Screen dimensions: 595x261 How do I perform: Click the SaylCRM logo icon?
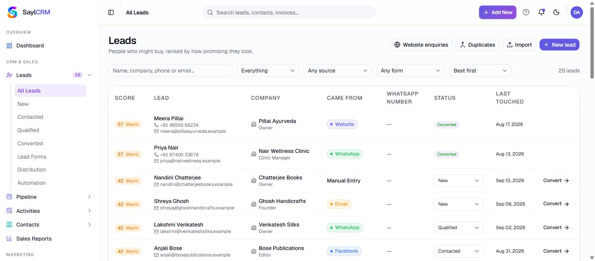tap(13, 13)
